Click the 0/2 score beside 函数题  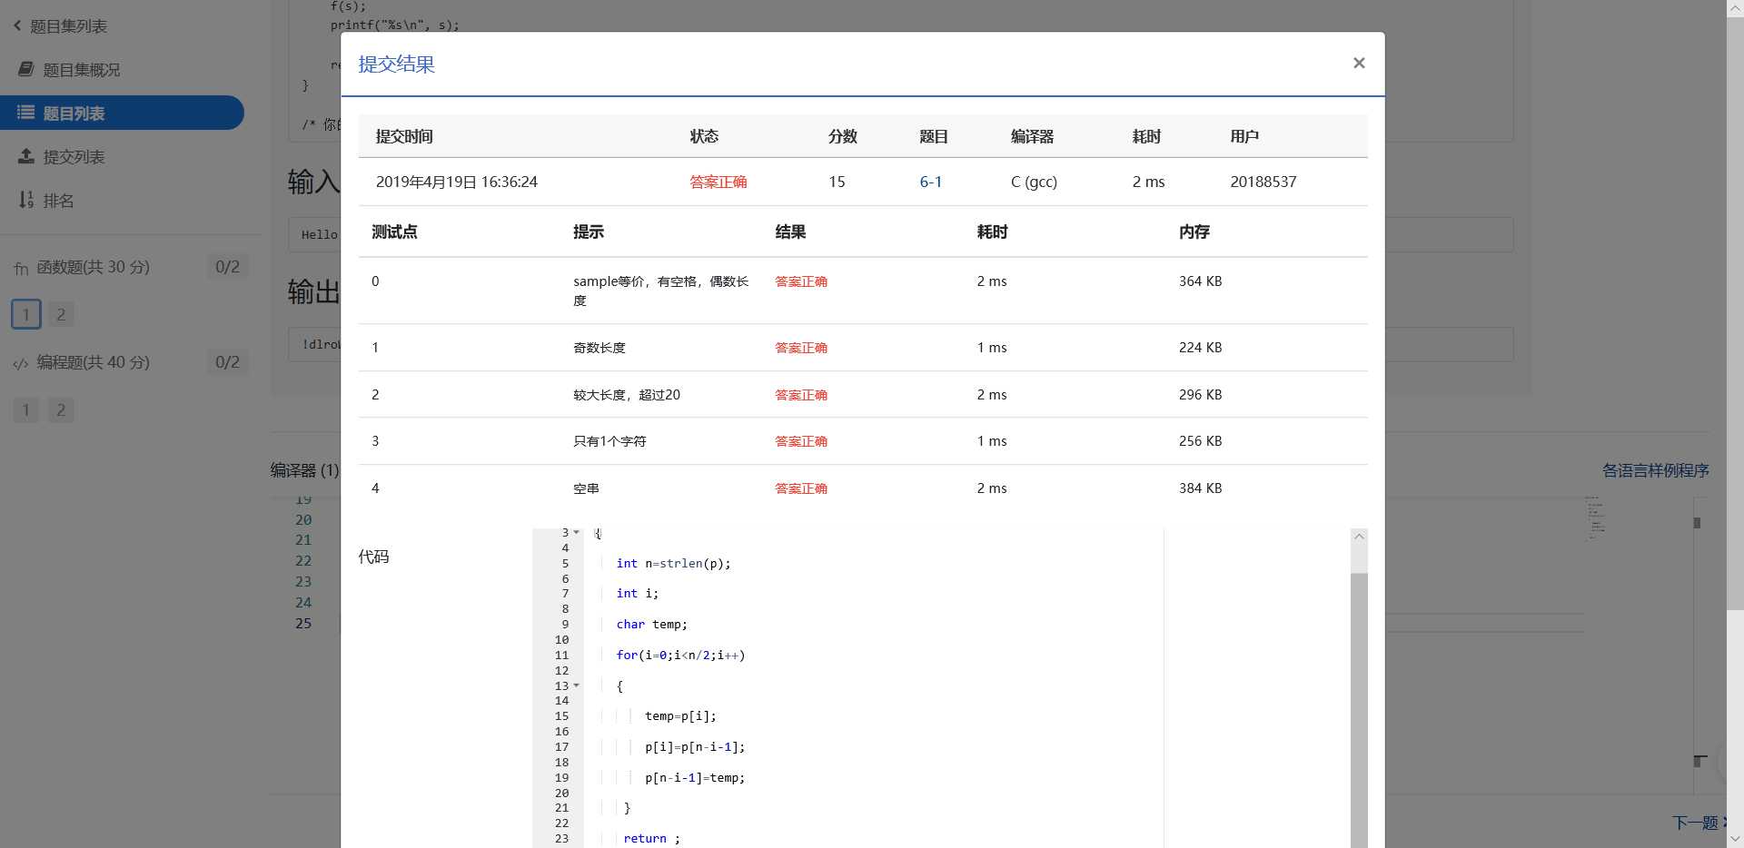[x=227, y=267]
